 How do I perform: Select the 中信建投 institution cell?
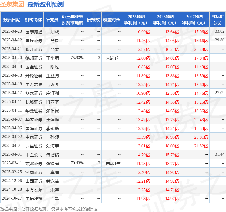(x=34, y=199)
